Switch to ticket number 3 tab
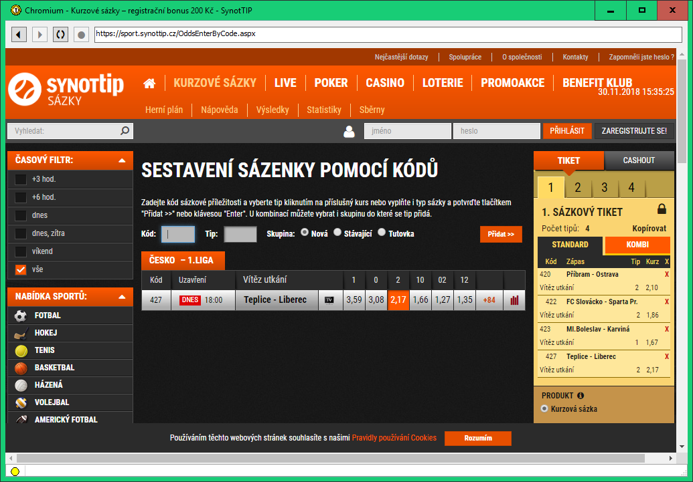The image size is (693, 482). 605,188
